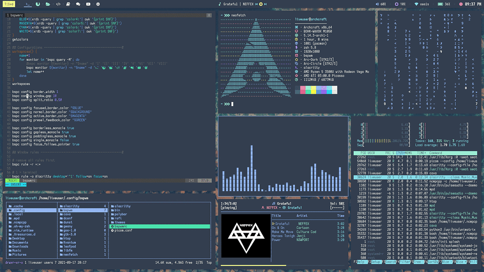Screen dimensions: 484x272
Task: Select the Tiled workspace label in the top bar
Action: (8, 4)
